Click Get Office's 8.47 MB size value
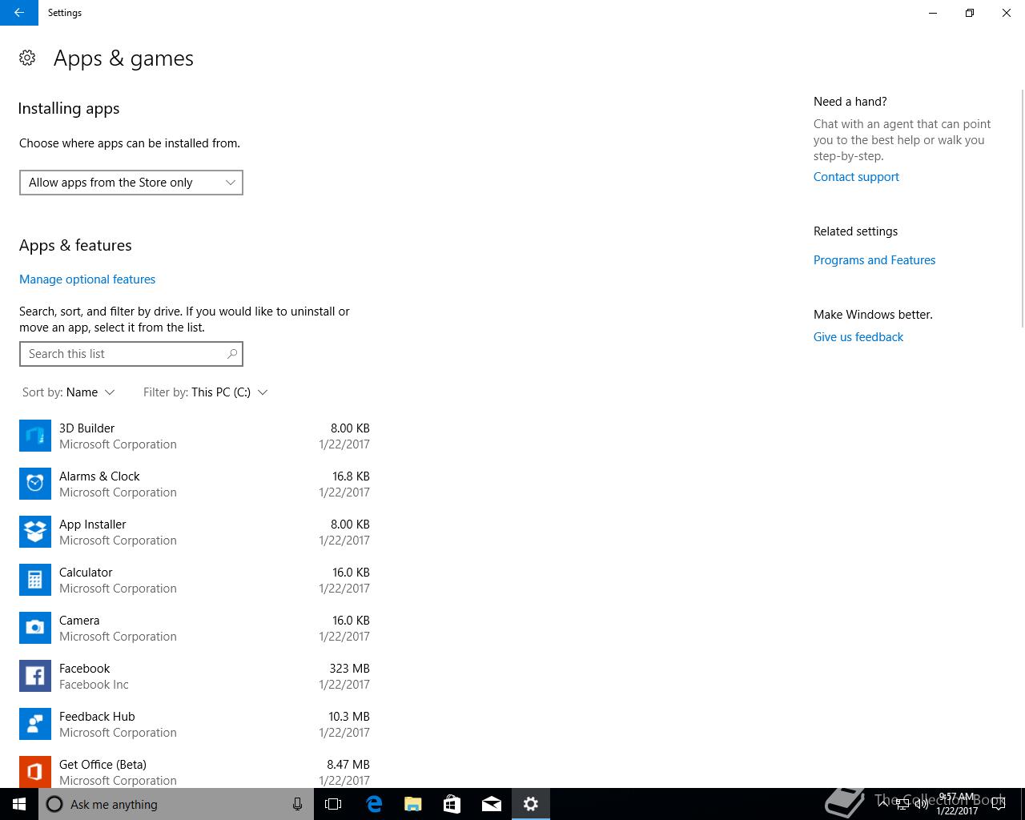Viewport: 1025px width, 820px height. (348, 765)
